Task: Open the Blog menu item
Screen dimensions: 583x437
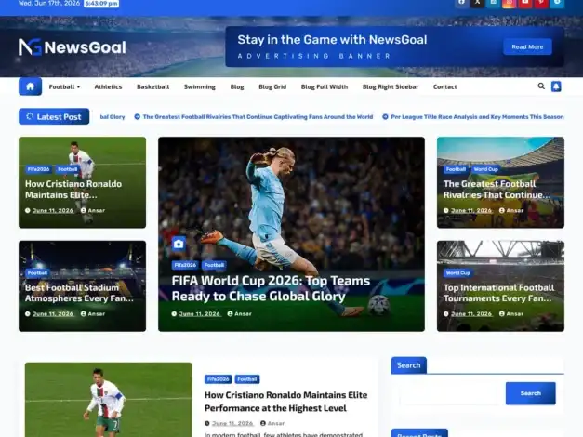Action: click(x=237, y=86)
